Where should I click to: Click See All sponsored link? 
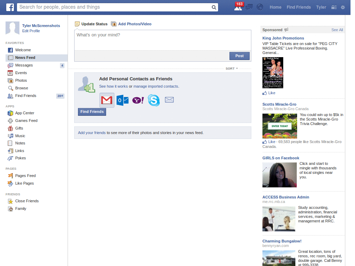[337, 30]
